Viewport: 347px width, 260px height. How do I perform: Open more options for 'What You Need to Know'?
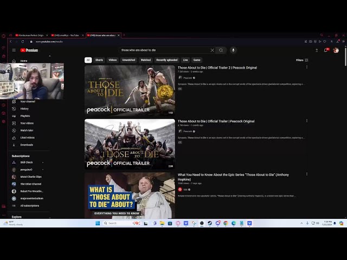click(307, 174)
